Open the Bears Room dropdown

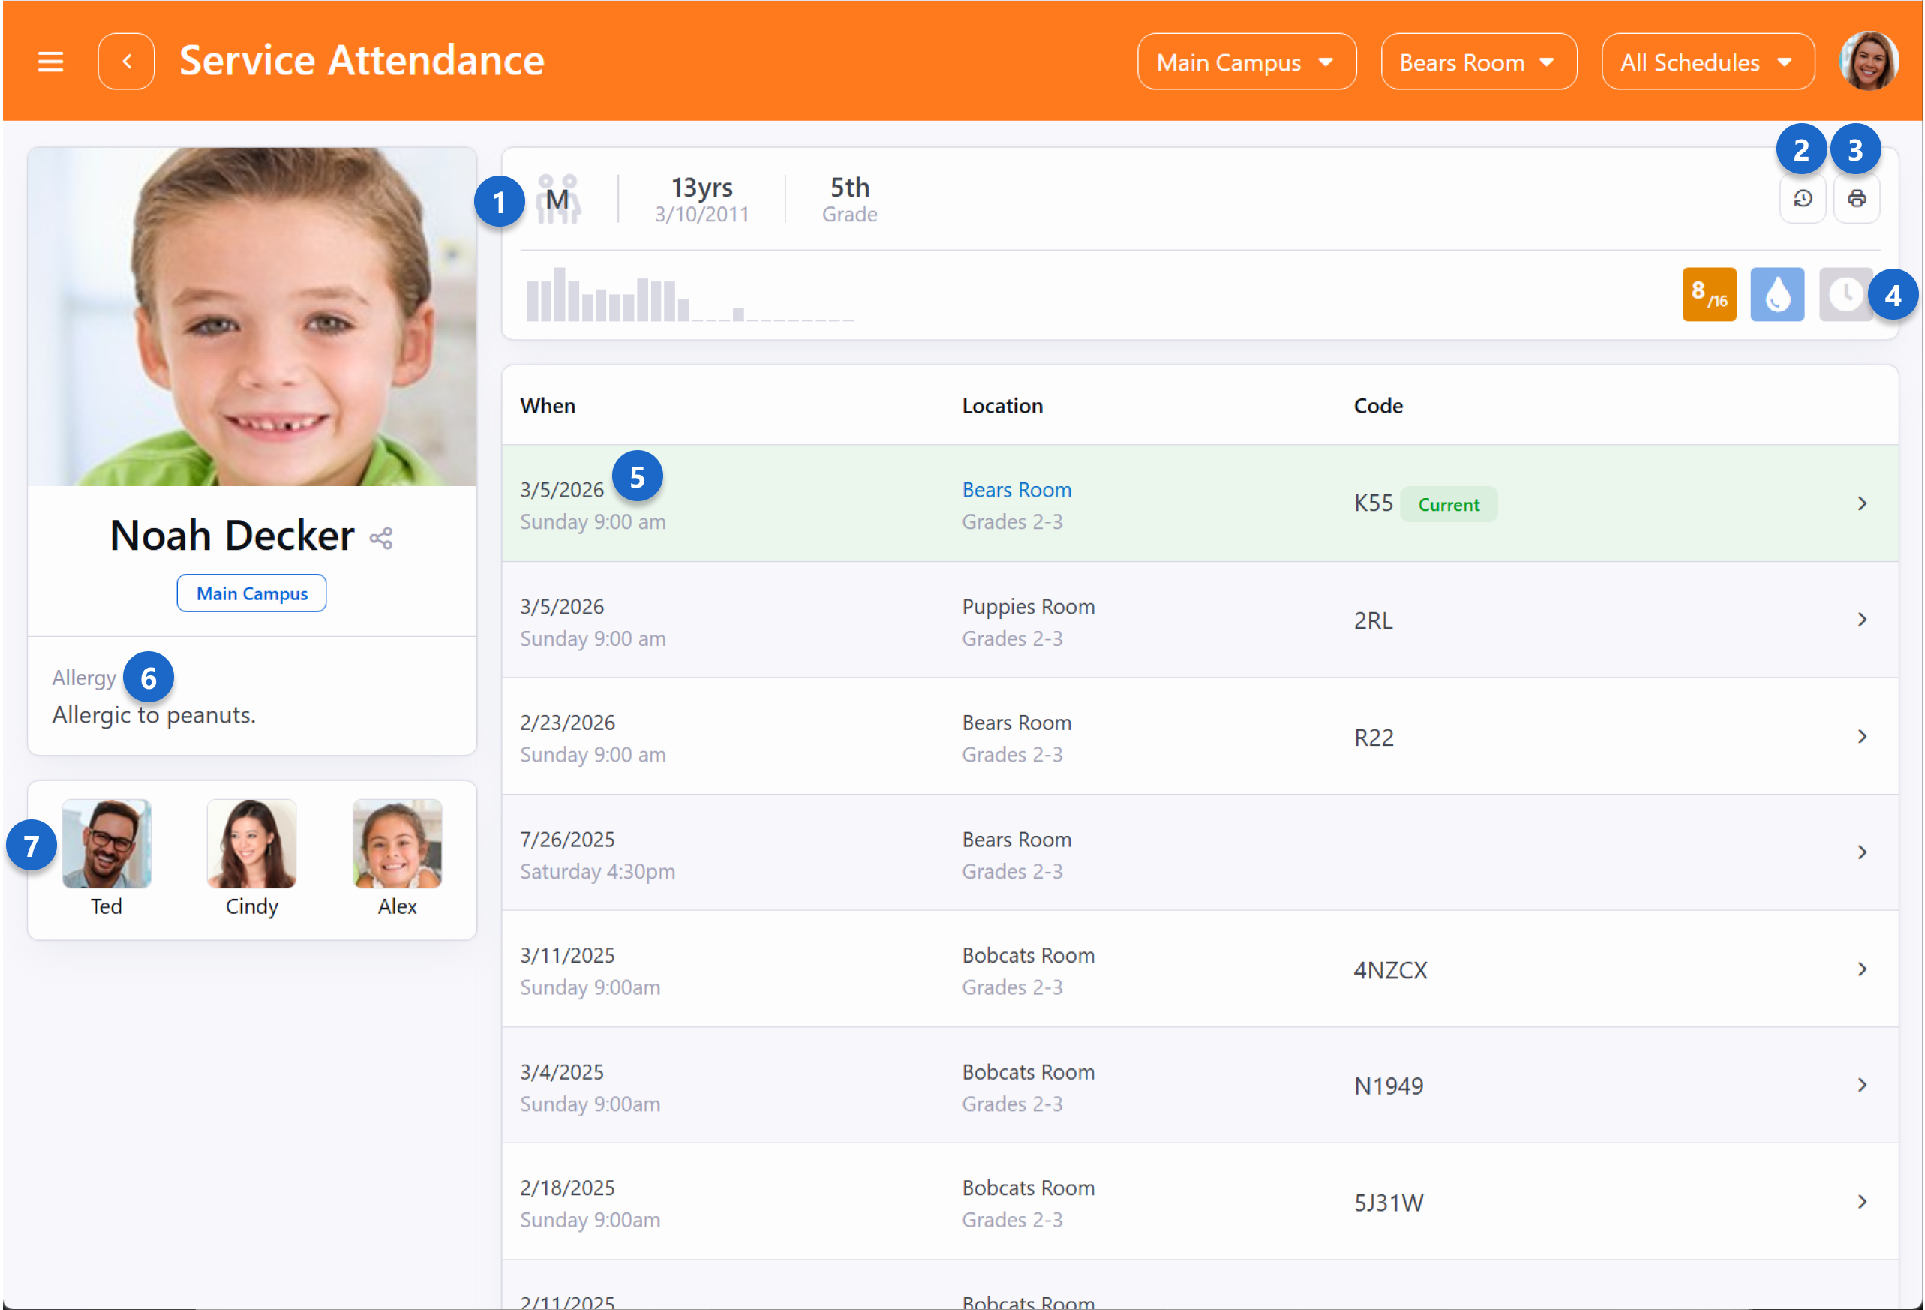[x=1479, y=62]
